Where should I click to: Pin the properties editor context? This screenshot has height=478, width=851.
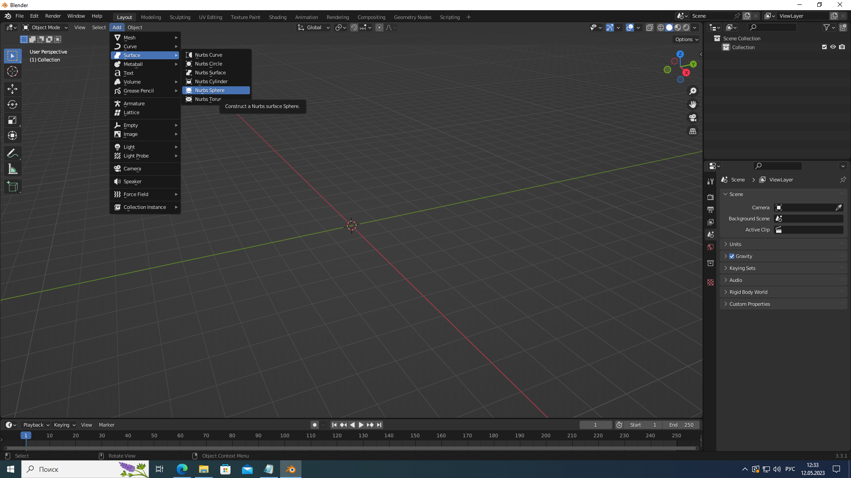coord(843,180)
